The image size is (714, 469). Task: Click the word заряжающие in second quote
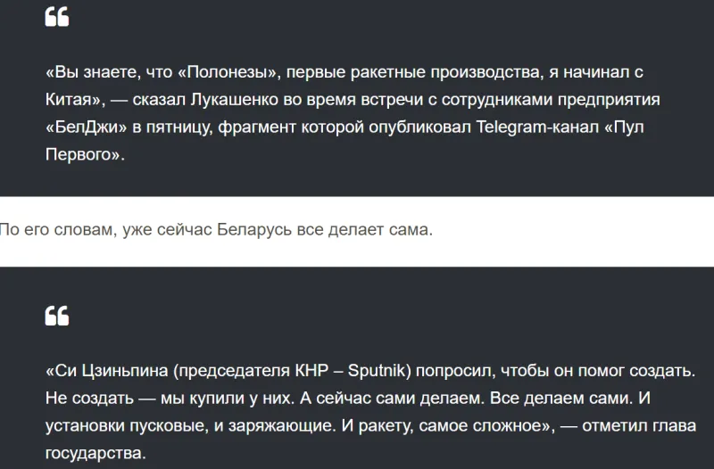click(x=281, y=426)
